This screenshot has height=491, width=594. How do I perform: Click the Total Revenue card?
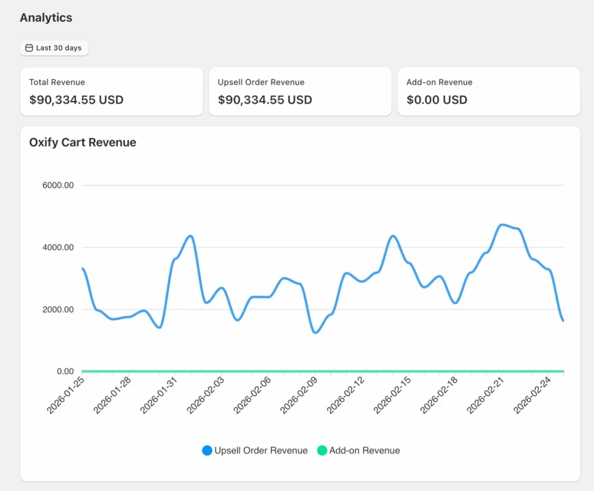pos(111,91)
